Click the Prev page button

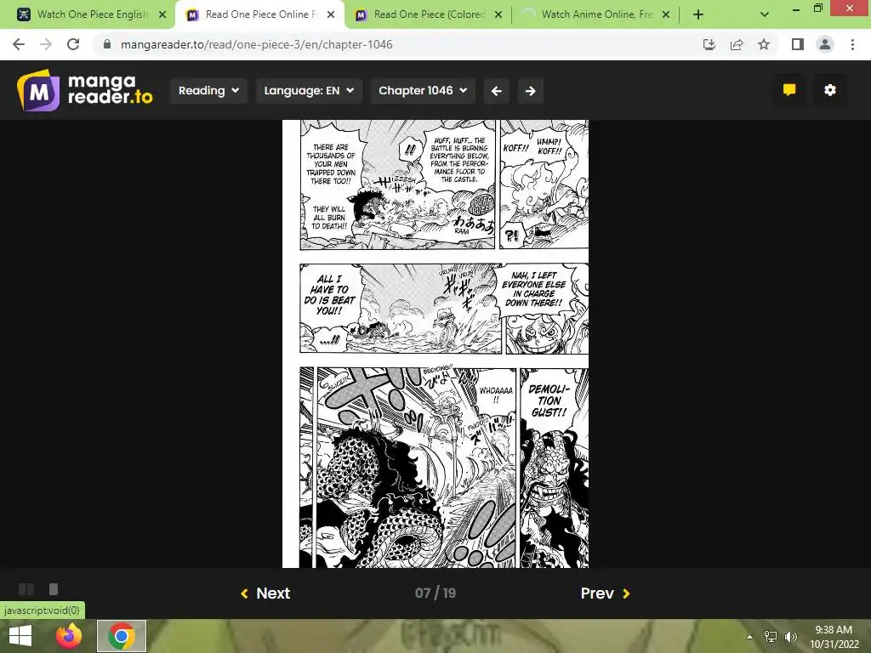click(605, 593)
